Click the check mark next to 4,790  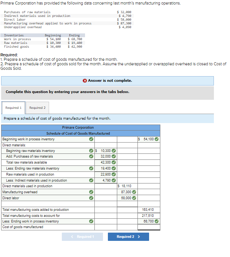click(x=114, y=180)
